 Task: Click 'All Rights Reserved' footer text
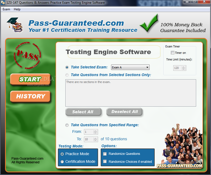click(x=26, y=162)
